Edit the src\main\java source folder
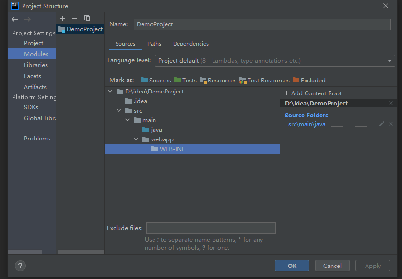The image size is (402, 279). pyautogui.click(x=382, y=123)
